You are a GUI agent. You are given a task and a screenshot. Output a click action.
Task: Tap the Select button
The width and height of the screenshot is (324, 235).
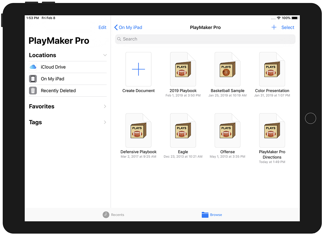click(288, 27)
